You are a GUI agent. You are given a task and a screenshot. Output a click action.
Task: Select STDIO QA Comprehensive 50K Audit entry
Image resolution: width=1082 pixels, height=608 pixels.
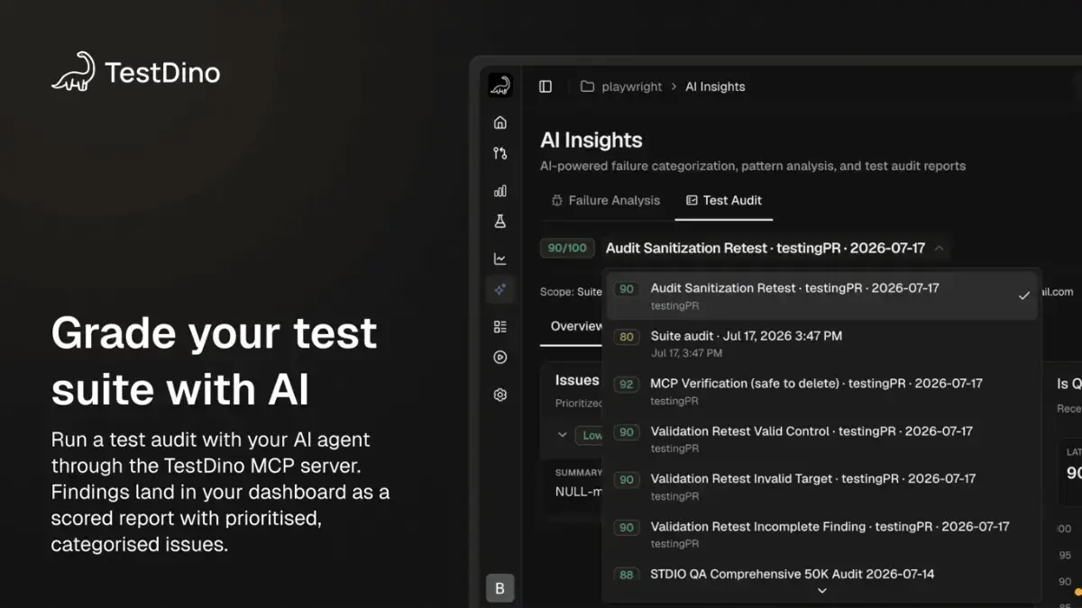[x=822, y=575]
